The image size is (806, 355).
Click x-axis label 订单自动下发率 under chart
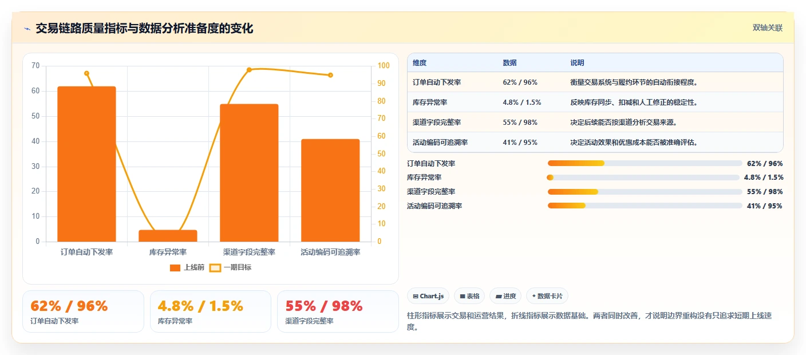pos(86,252)
